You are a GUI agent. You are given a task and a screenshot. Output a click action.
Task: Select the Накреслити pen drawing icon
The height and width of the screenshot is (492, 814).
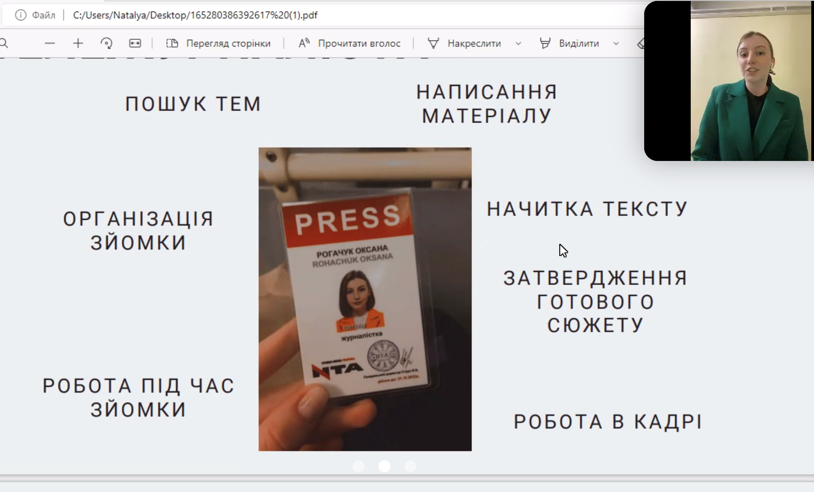433,43
